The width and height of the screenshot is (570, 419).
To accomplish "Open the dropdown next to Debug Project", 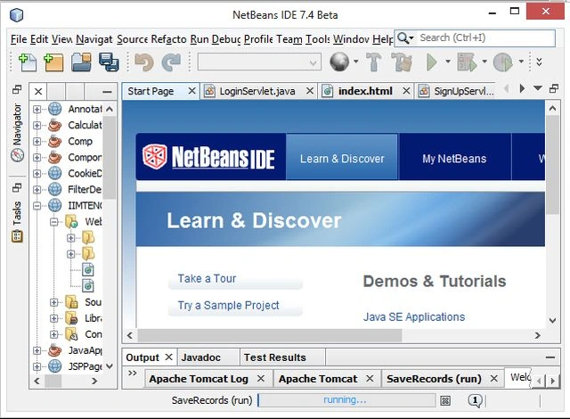I will [x=484, y=62].
